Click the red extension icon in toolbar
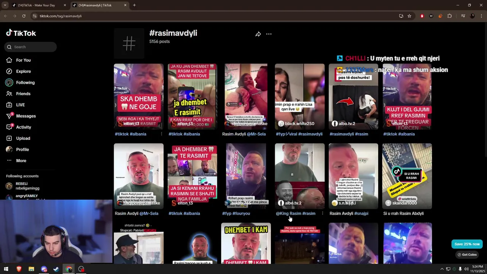 pos(422,16)
